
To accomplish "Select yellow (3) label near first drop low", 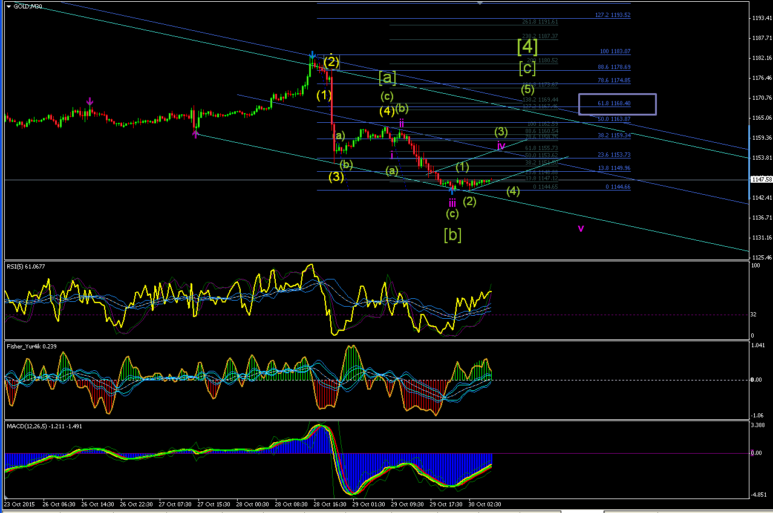I will pyautogui.click(x=336, y=177).
